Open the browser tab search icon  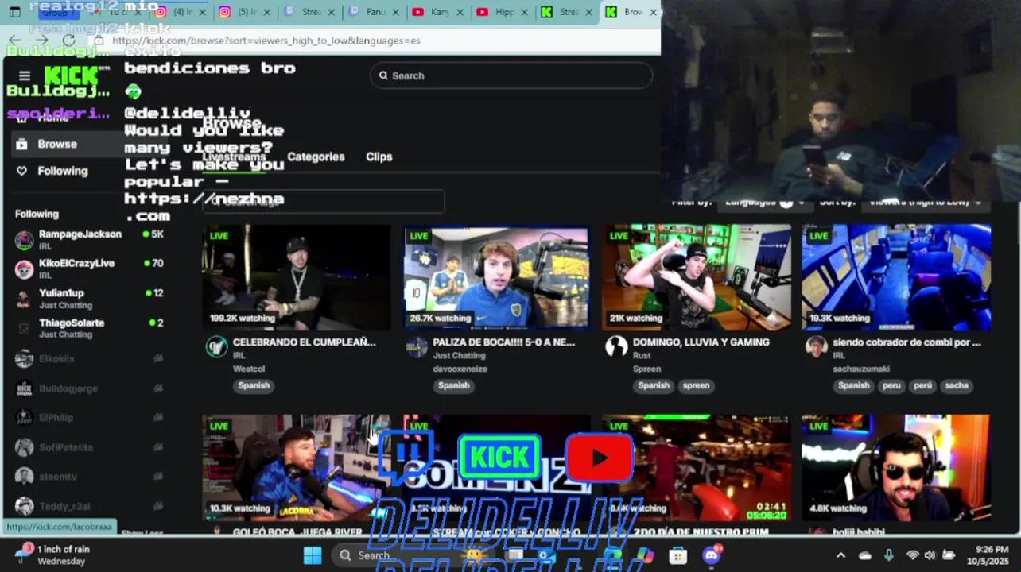point(14,12)
